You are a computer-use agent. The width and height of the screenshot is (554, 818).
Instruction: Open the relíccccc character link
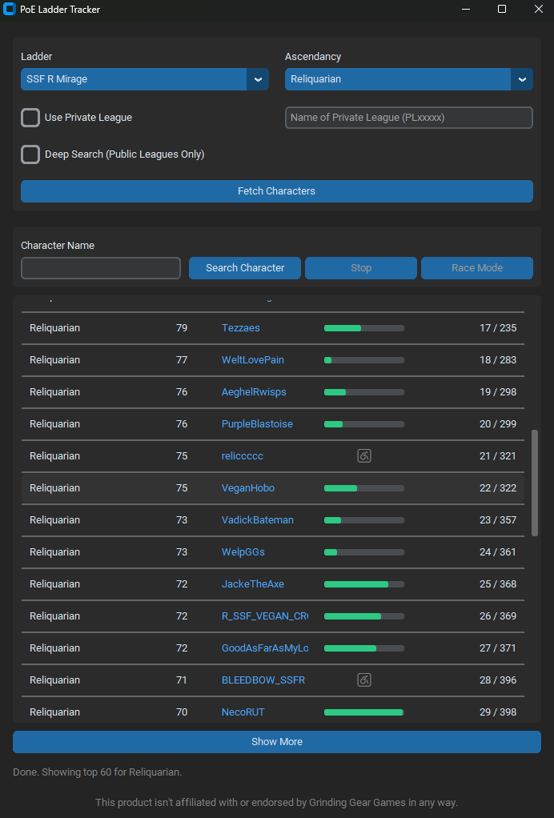[x=242, y=456]
